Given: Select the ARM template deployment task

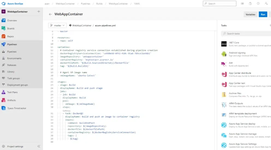Looking at the screenshot, I should 246,115.
